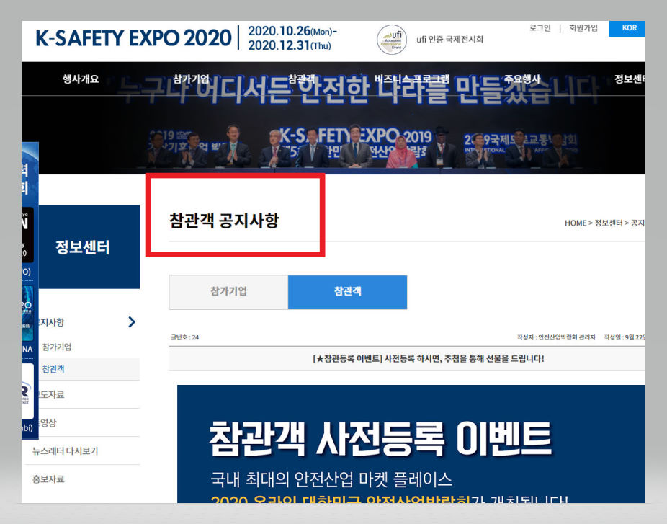Open the 정보센터 top navigation menu
Screen dimensions: 667x524
click(630, 79)
